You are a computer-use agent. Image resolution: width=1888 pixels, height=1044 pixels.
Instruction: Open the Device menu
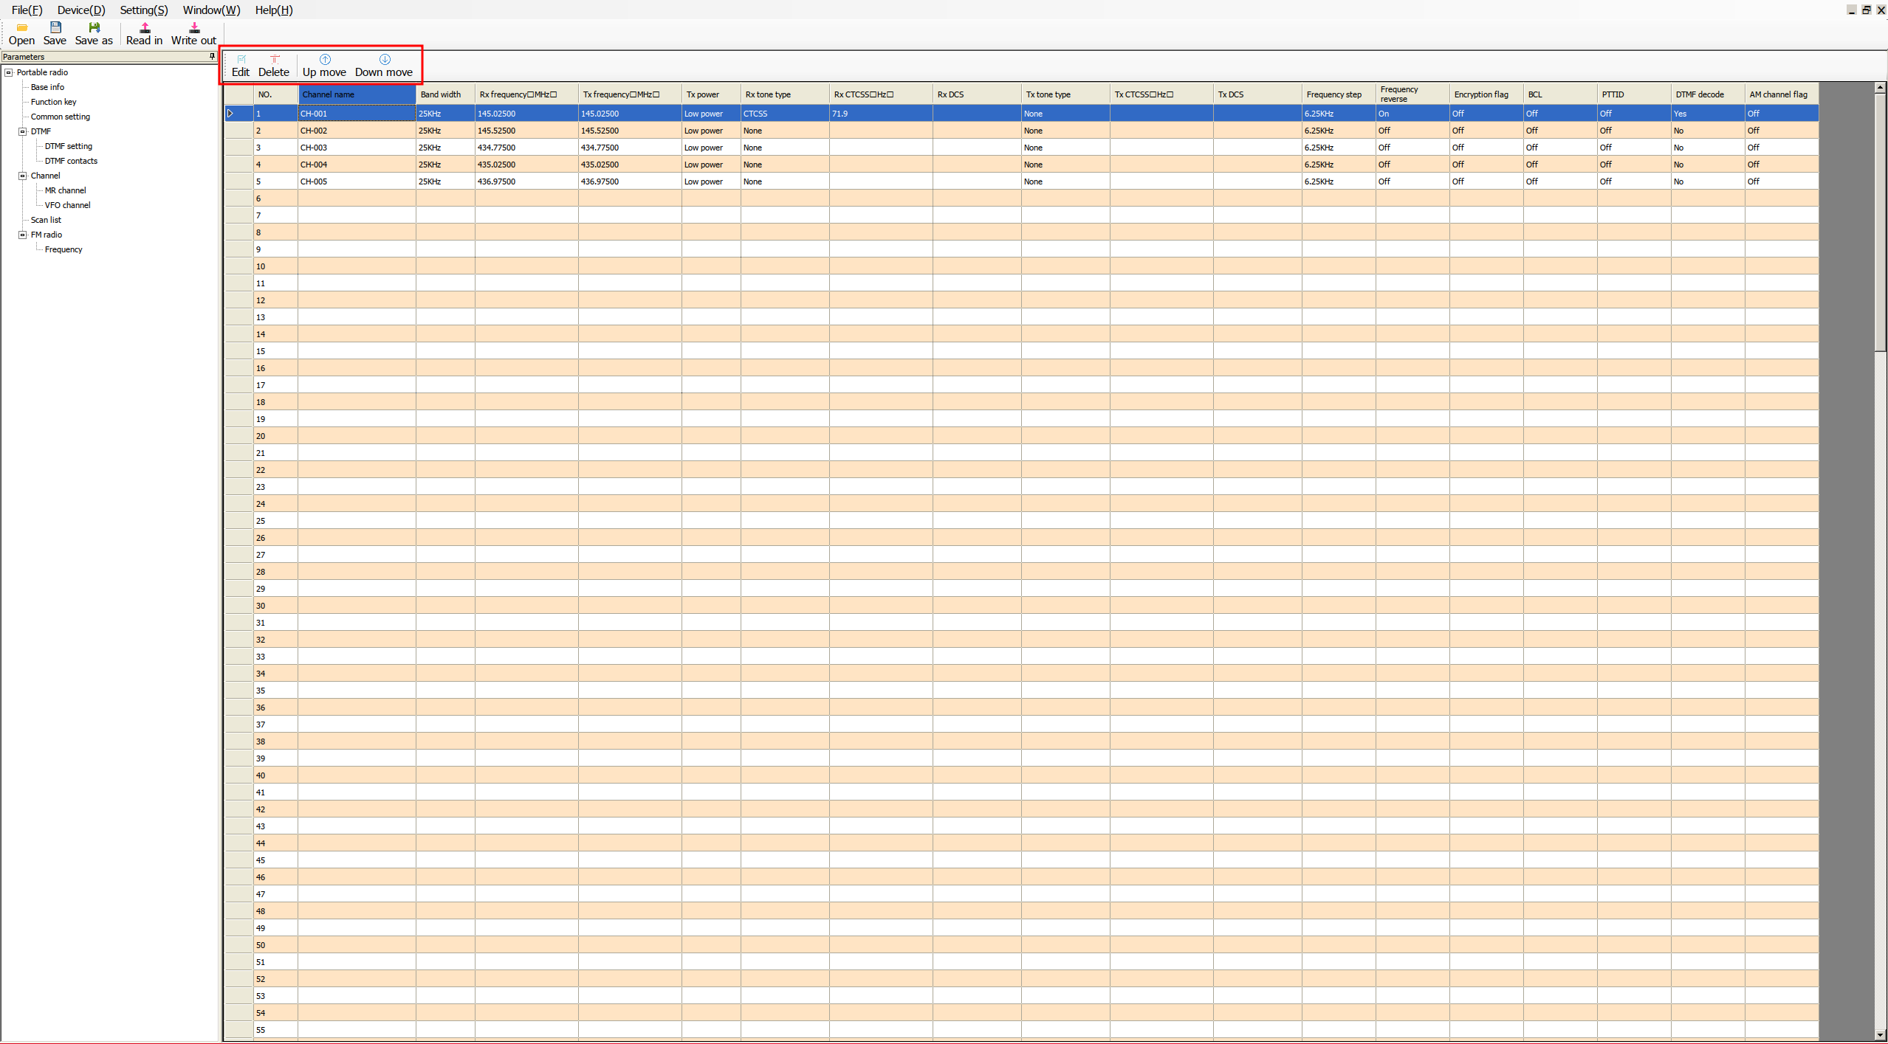click(x=81, y=10)
